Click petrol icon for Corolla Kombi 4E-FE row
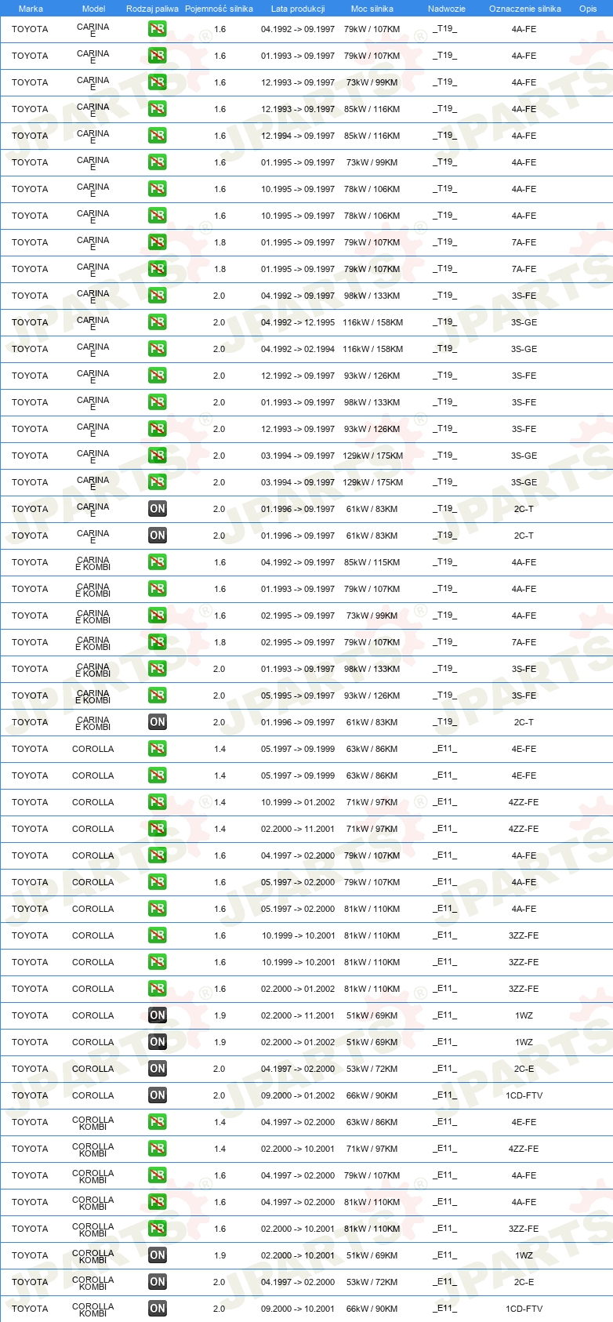The width and height of the screenshot is (613, 1322). [x=158, y=1122]
